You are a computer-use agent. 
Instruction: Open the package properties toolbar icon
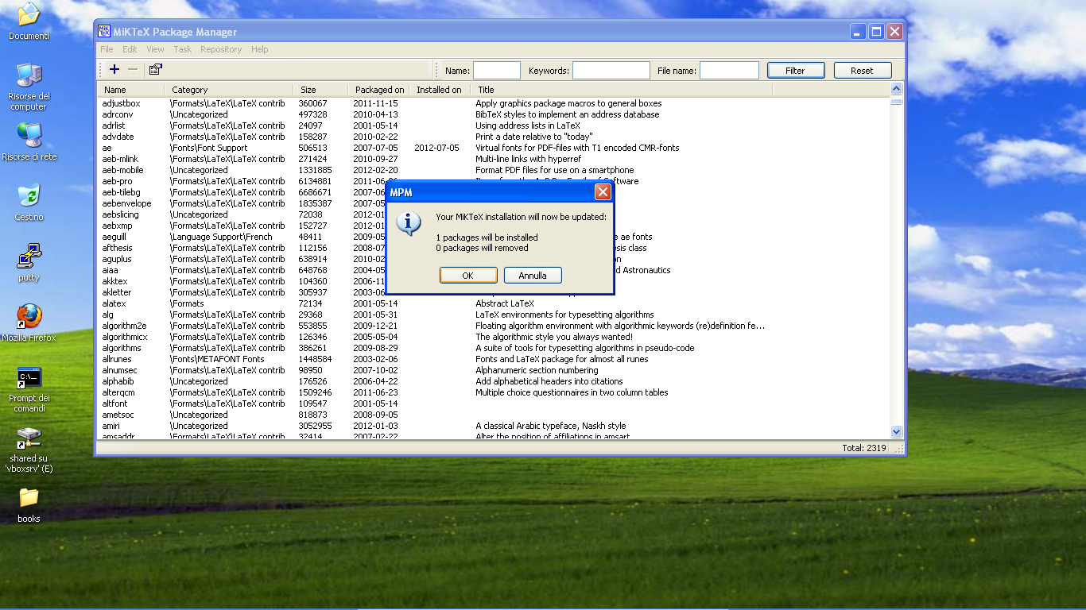pos(156,70)
